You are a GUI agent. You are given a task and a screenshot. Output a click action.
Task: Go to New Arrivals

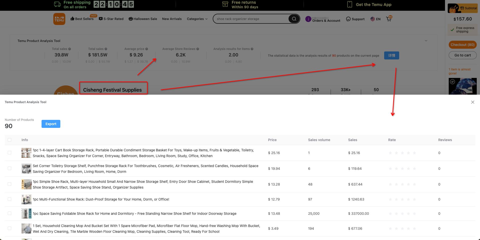click(x=172, y=19)
